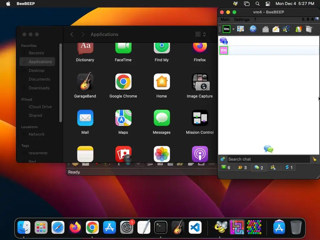Click the Vm status avatar in BeeBEEP toolbar
The height and width of the screenshot is (240, 320).
227,29
